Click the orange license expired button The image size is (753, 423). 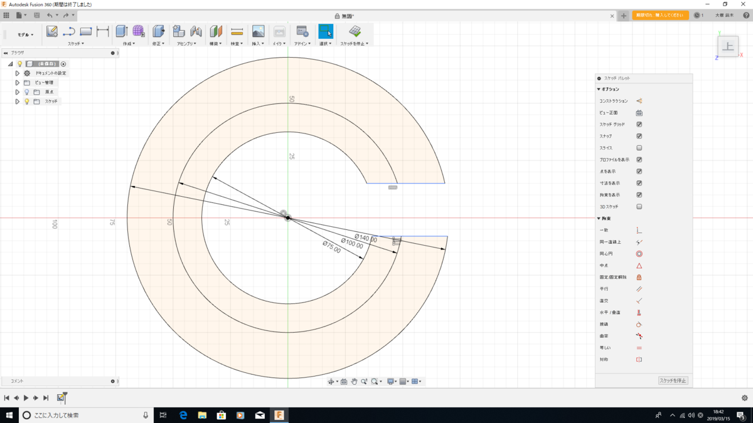pos(660,15)
